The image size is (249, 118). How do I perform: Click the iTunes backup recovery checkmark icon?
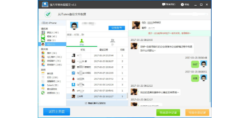pyautogui.click(x=48, y=14)
